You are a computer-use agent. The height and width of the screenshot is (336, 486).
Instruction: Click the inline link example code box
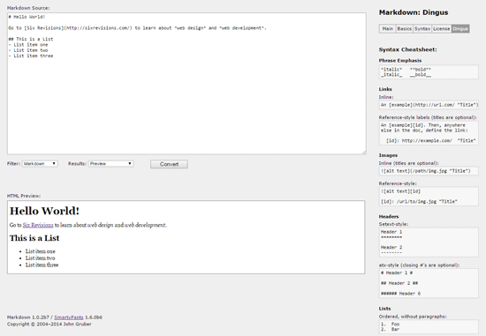(x=429, y=105)
